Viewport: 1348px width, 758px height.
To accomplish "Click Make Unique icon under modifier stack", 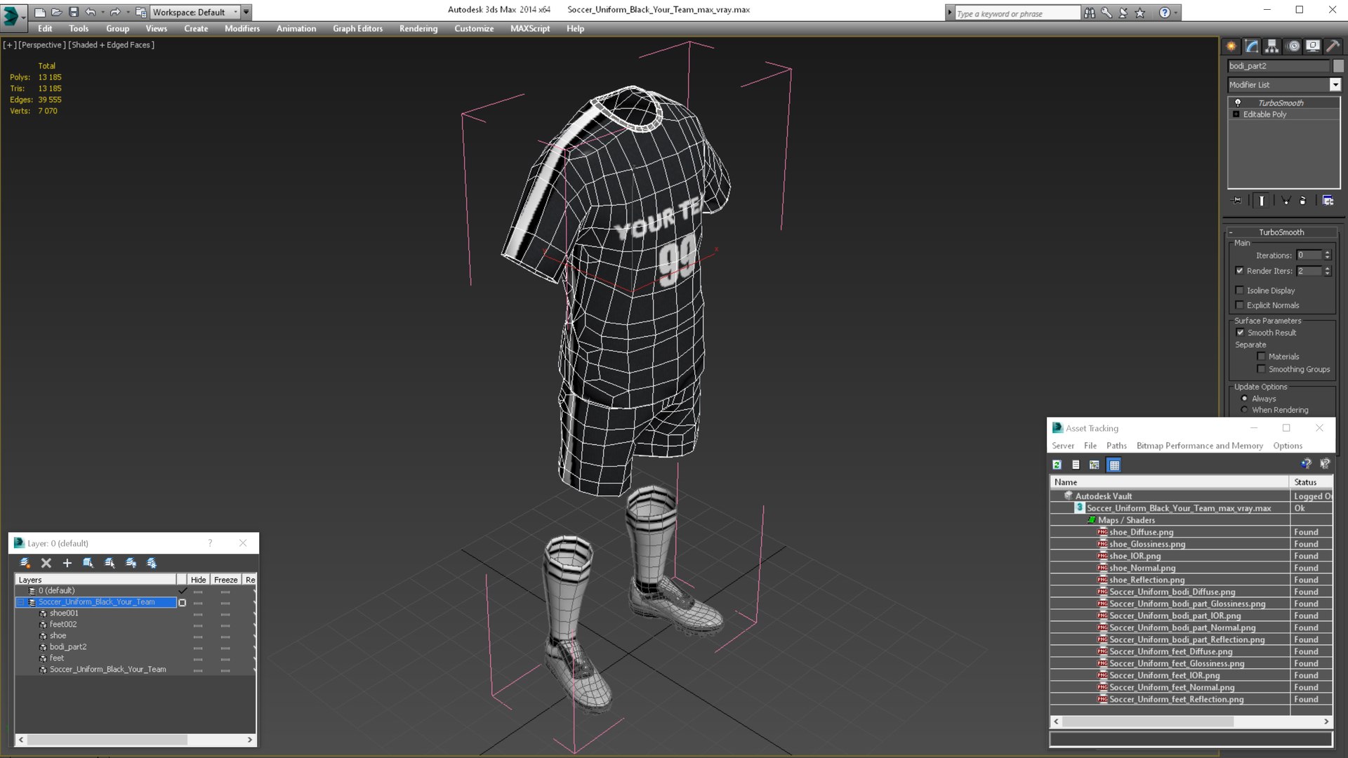I will 1286,201.
